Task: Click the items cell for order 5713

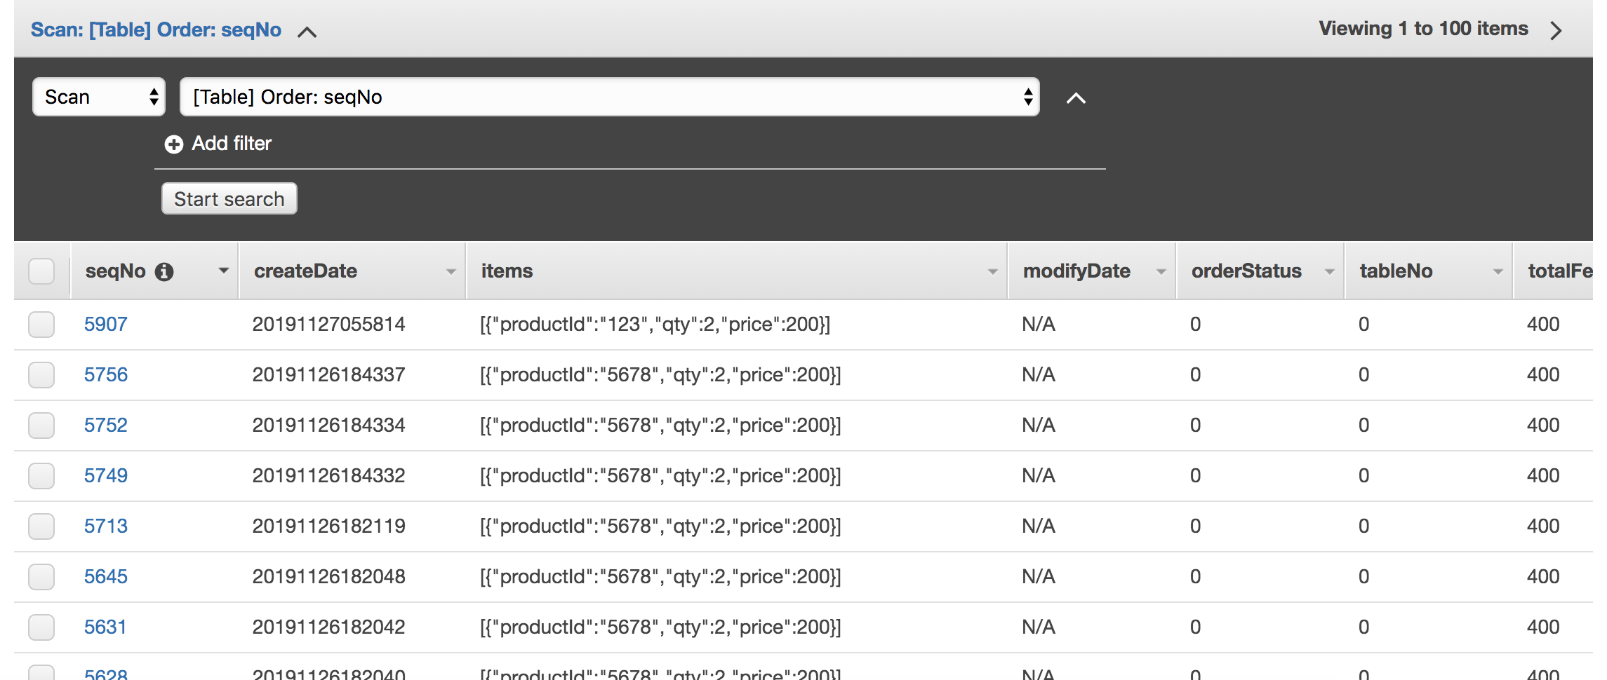Action: (660, 526)
